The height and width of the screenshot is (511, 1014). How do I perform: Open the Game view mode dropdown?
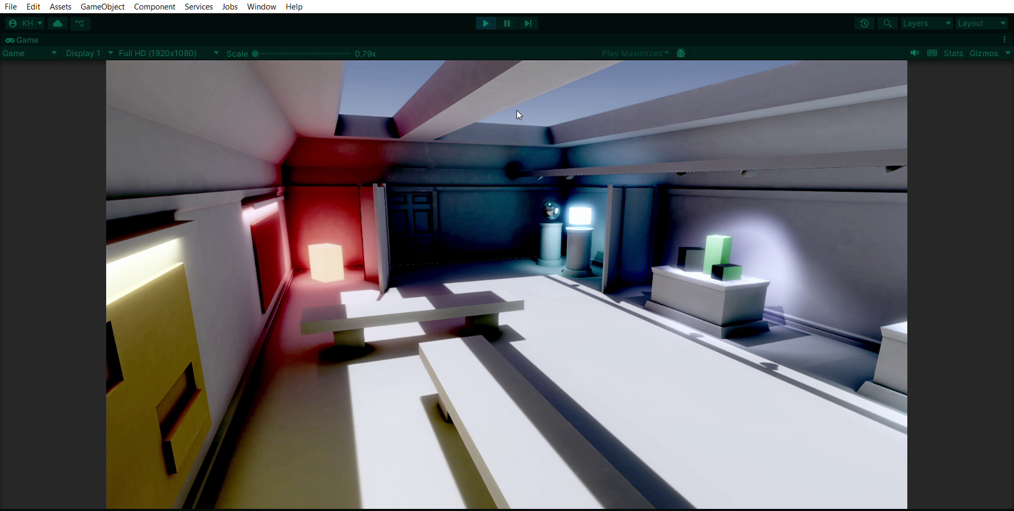[30, 53]
